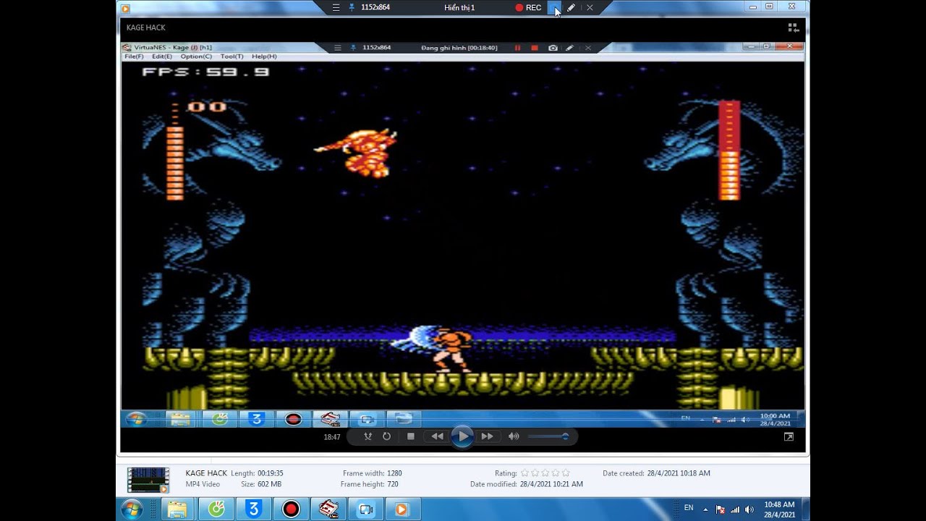Close the top recorder bar with its X

(590, 8)
